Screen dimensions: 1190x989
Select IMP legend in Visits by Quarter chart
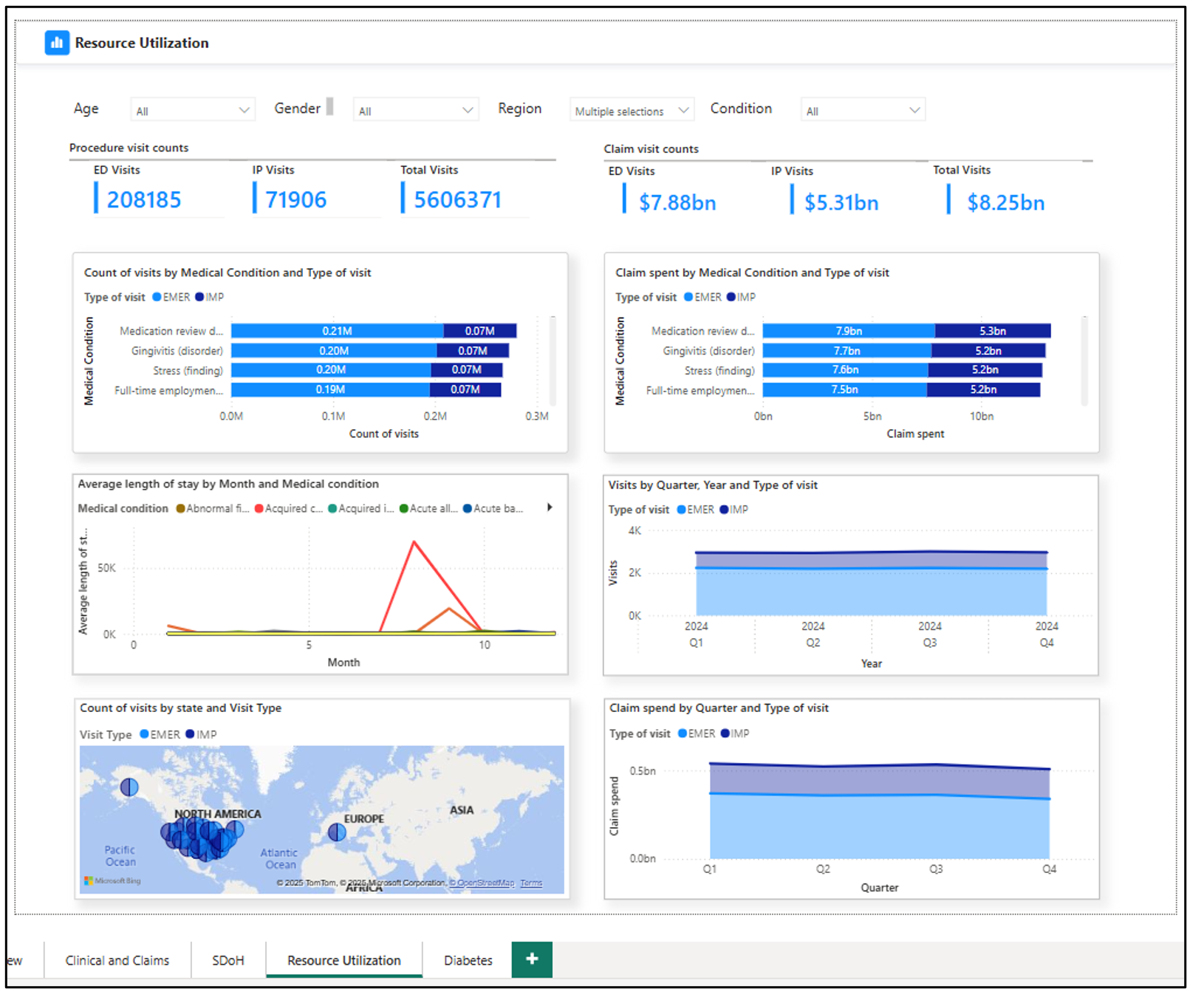734,510
